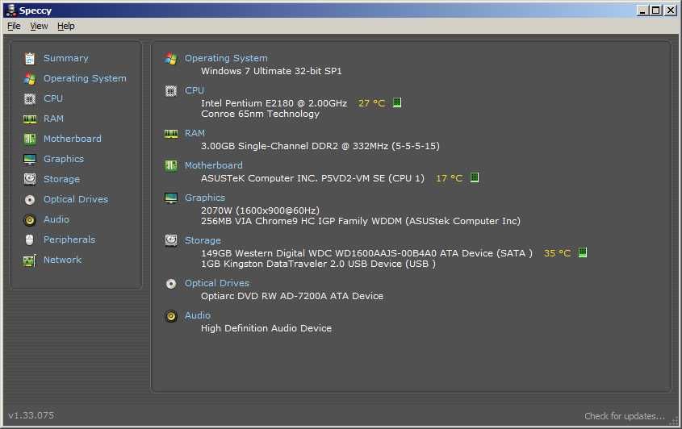Click the Graphics monitor icon in summary panel

click(x=171, y=198)
